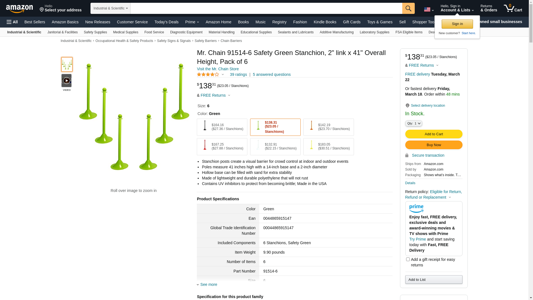
Task: Click the Amazon logo
Action: click(x=19, y=9)
